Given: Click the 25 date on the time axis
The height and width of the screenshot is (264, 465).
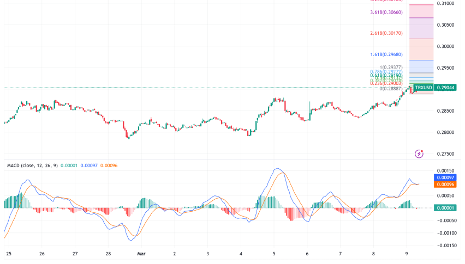Looking at the screenshot, I should [x=9, y=254].
